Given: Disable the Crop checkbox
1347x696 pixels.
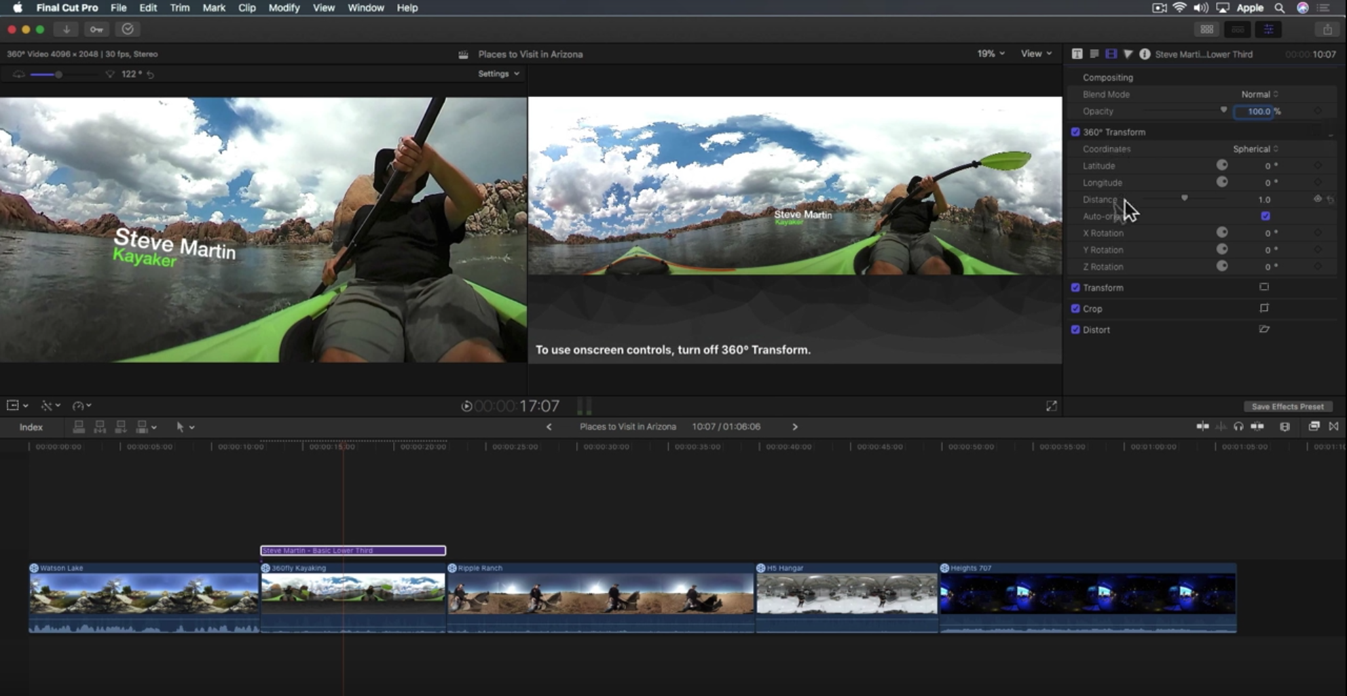Looking at the screenshot, I should 1075,309.
